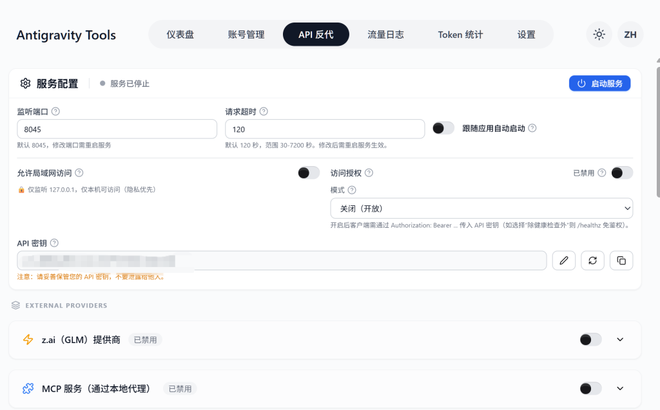
Task: Click inside the 请求超时 input field
Action: [325, 128]
